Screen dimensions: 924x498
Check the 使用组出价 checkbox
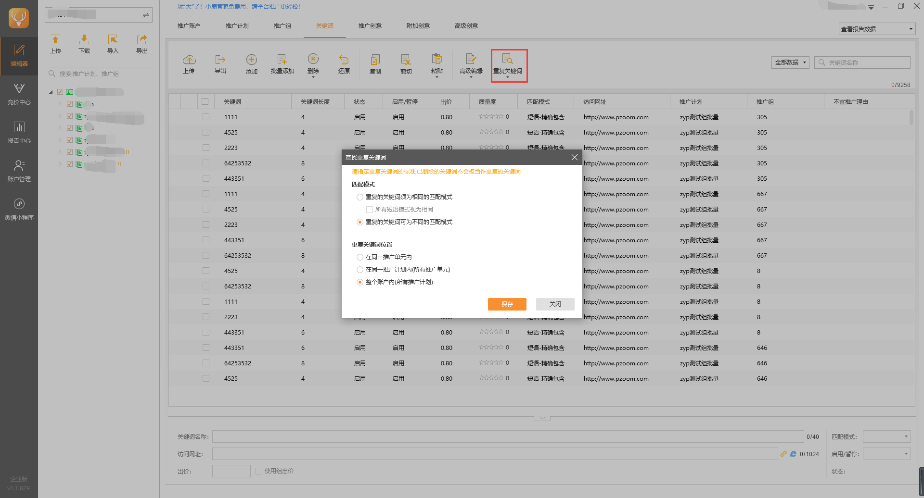pos(259,471)
